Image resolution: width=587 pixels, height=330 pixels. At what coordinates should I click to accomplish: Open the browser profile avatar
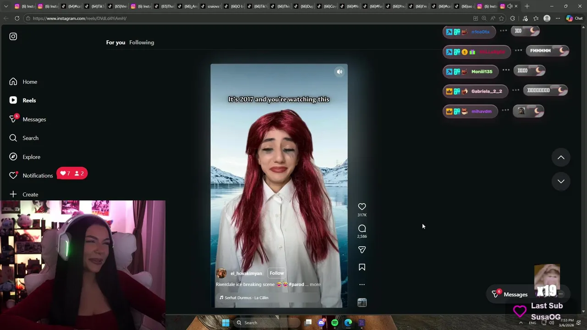[547, 18]
